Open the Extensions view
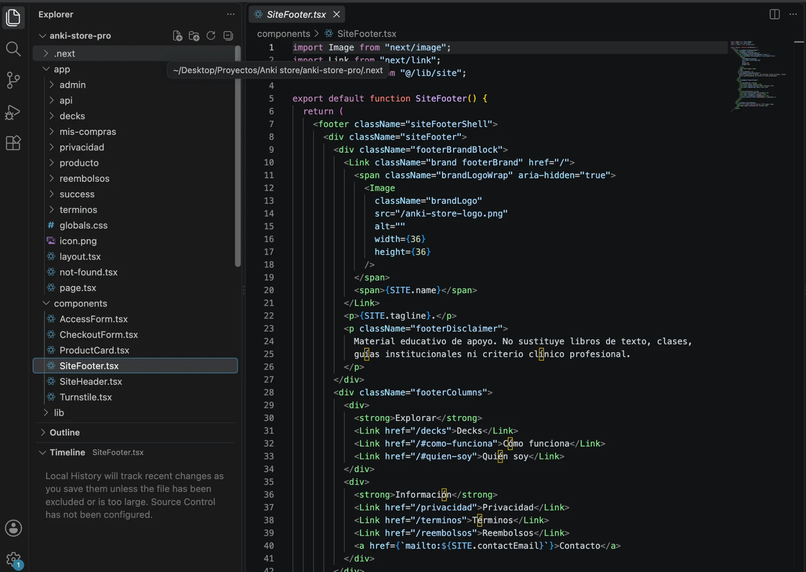 click(x=13, y=143)
